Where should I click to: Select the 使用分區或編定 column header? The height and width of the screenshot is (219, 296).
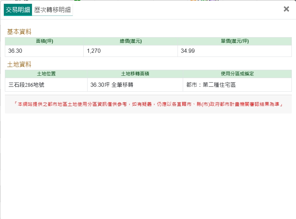237,74
